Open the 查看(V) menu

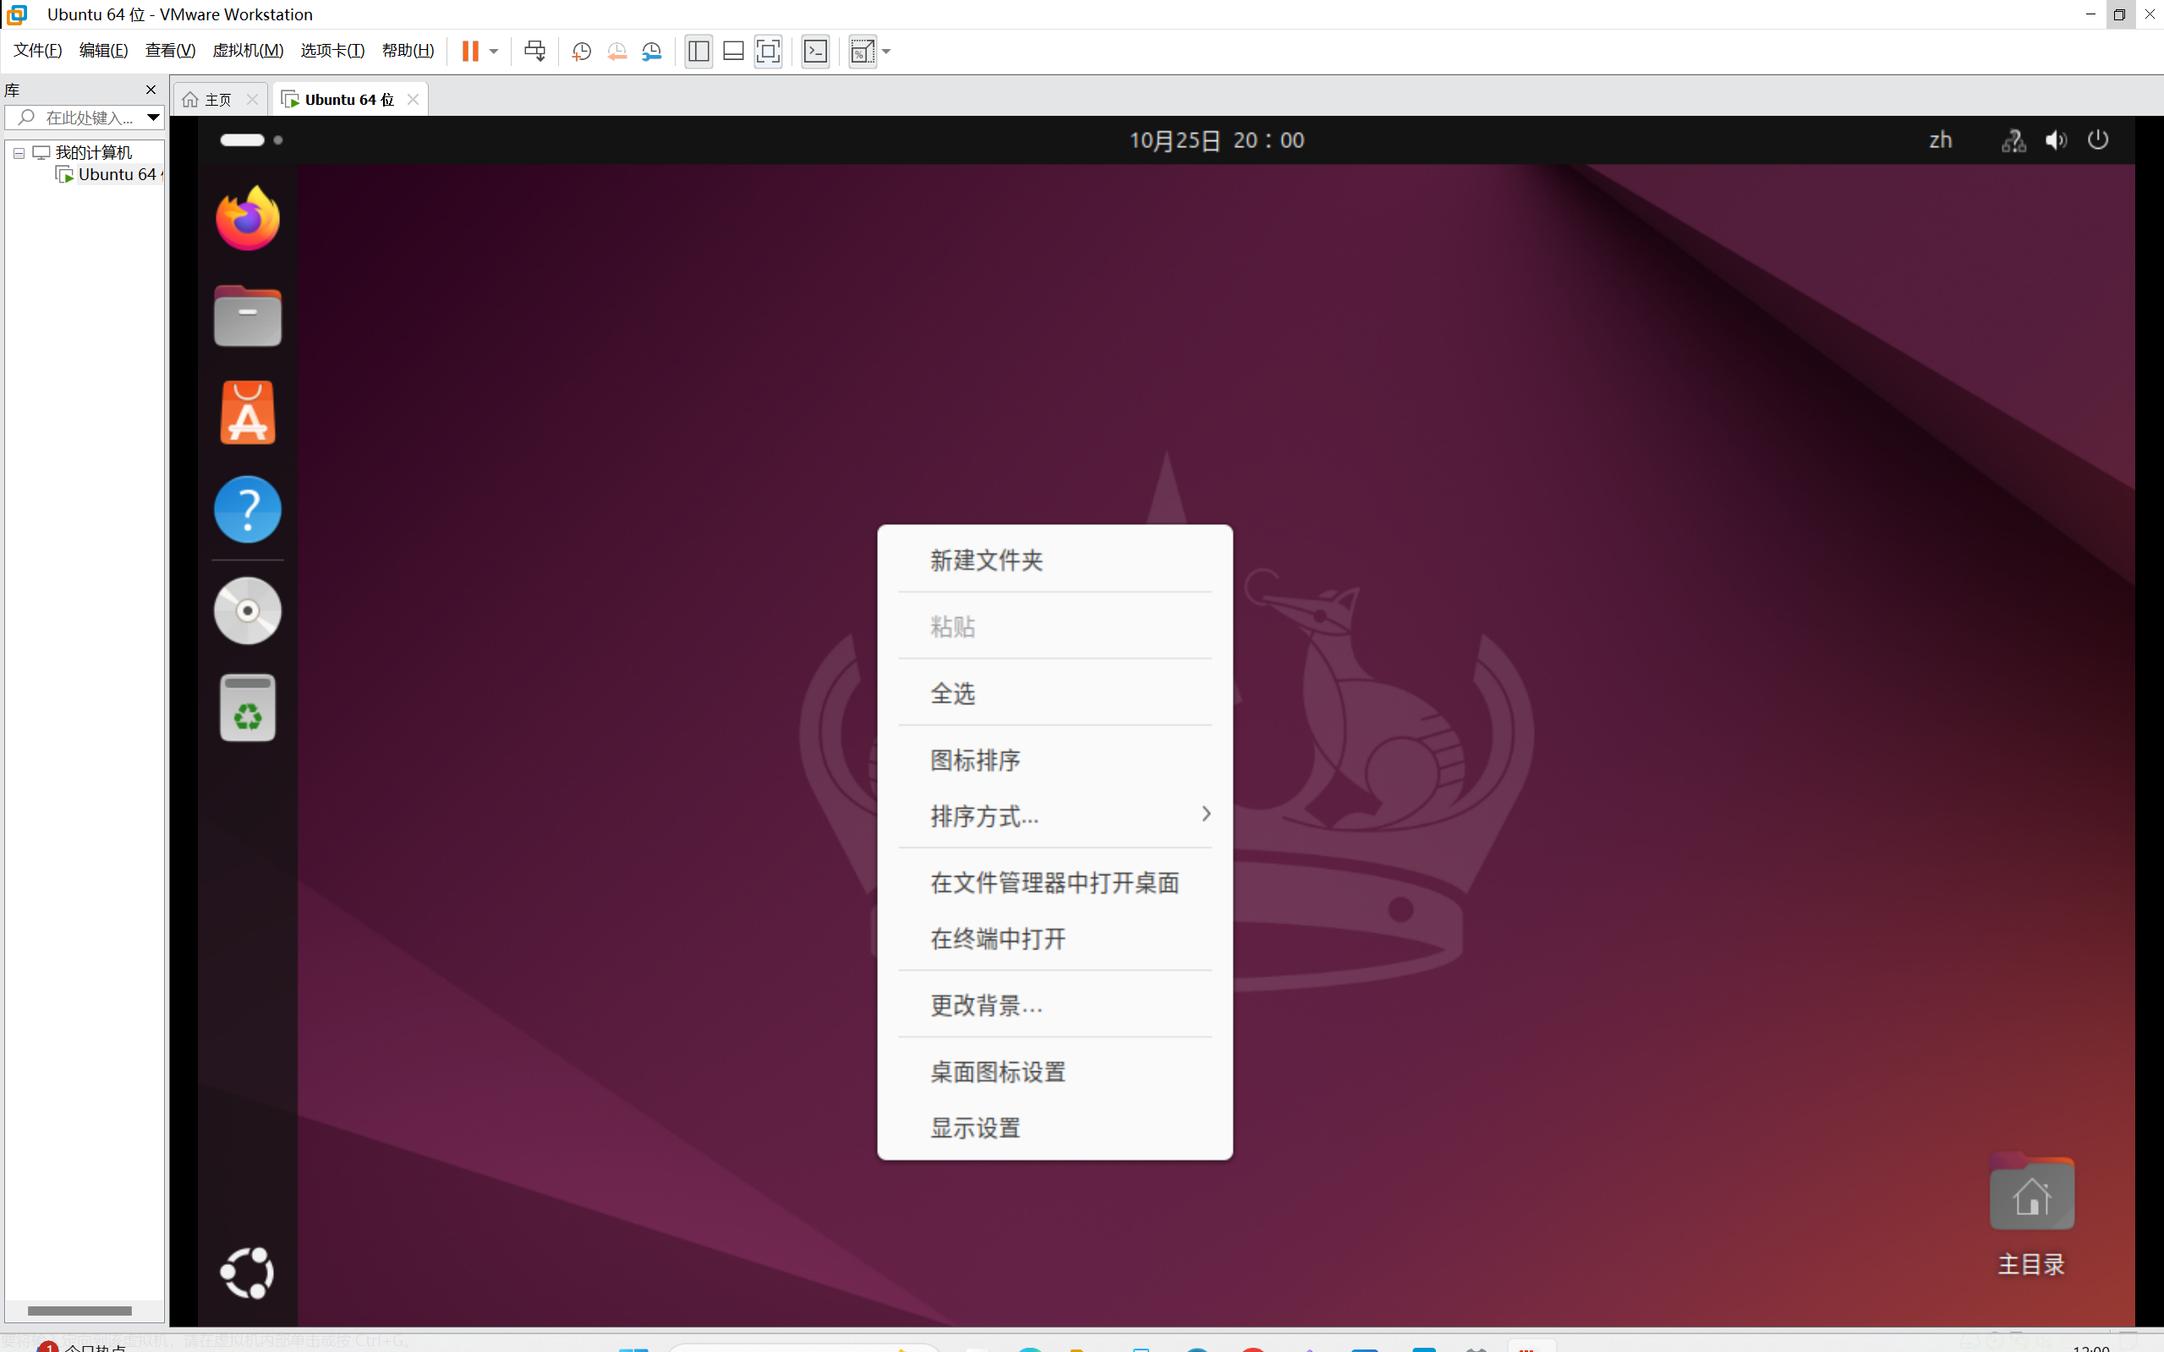click(170, 50)
